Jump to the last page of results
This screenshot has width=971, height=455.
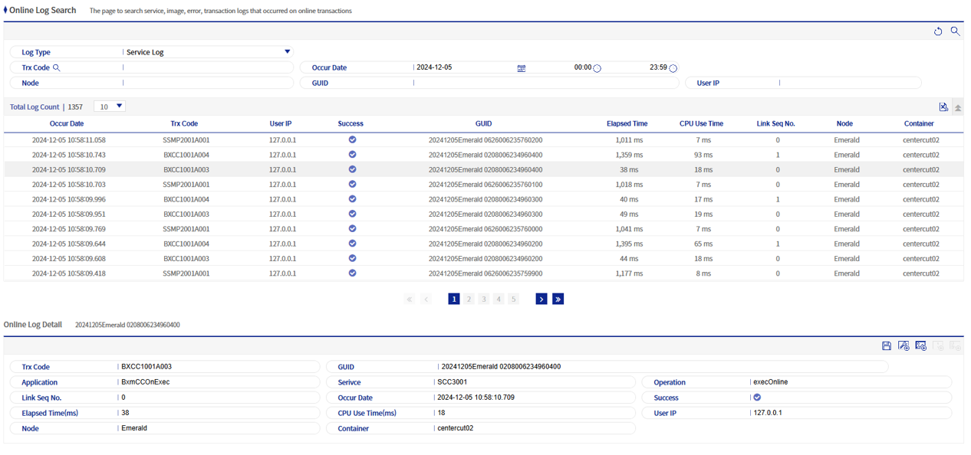click(x=558, y=299)
